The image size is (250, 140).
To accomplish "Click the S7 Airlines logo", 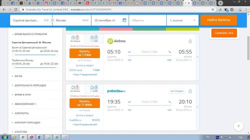I will [116, 41].
